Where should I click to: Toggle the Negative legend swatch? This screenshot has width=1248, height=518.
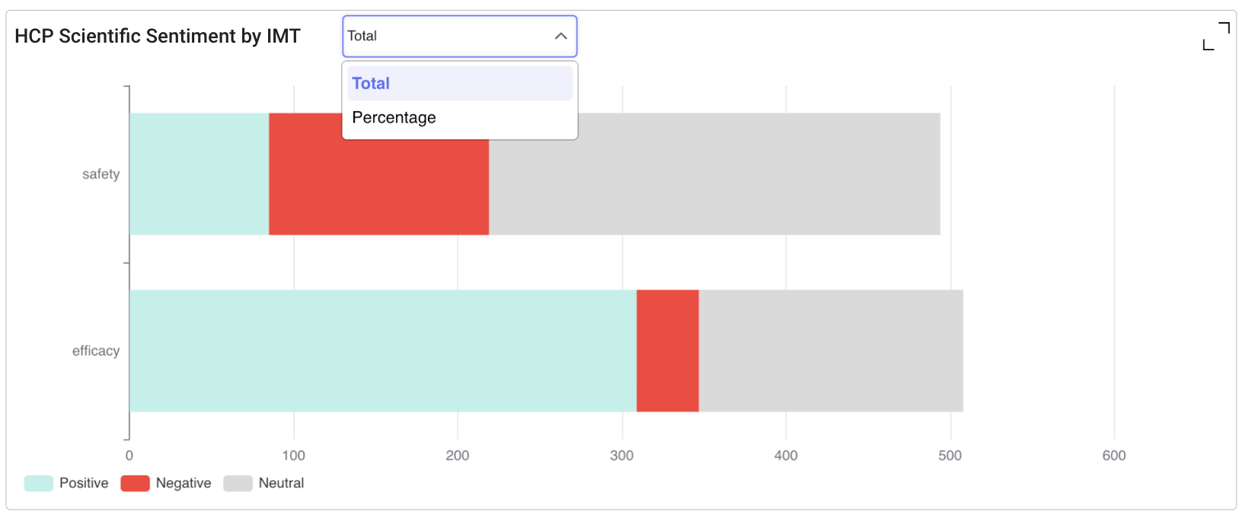coord(135,483)
